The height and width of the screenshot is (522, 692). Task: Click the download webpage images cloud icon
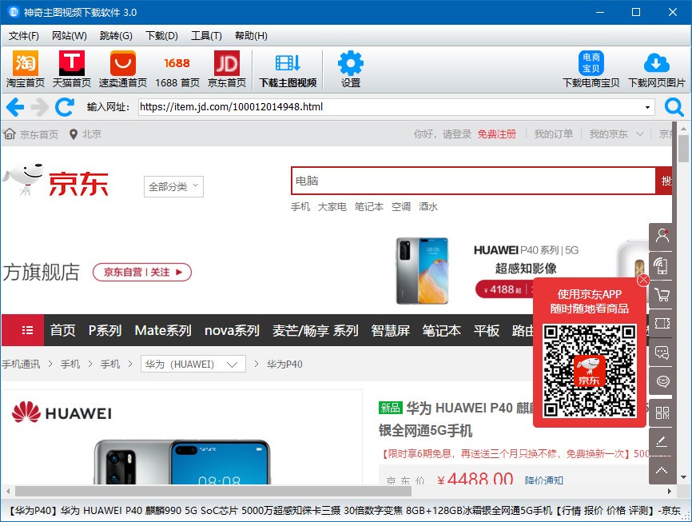point(657,69)
